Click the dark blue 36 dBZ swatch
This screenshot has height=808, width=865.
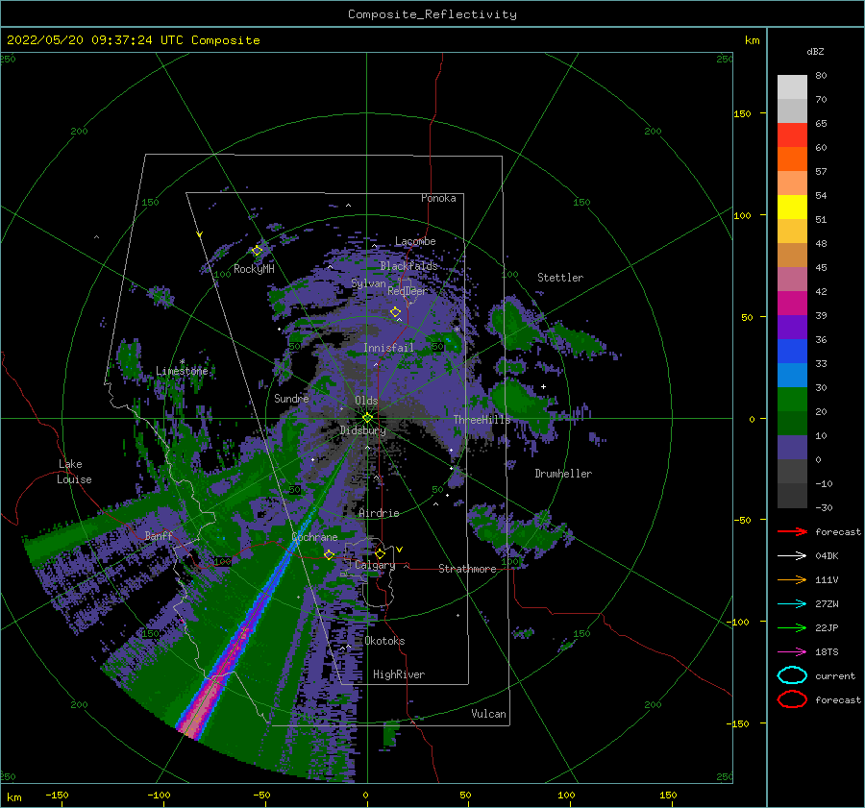792,351
